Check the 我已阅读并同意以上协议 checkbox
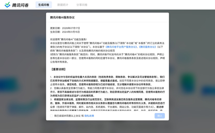The width and height of the screenshot is (215, 133). (x=51, y=116)
